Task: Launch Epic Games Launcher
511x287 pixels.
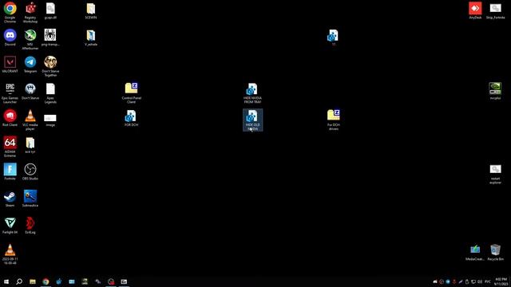Action: pyautogui.click(x=10, y=93)
